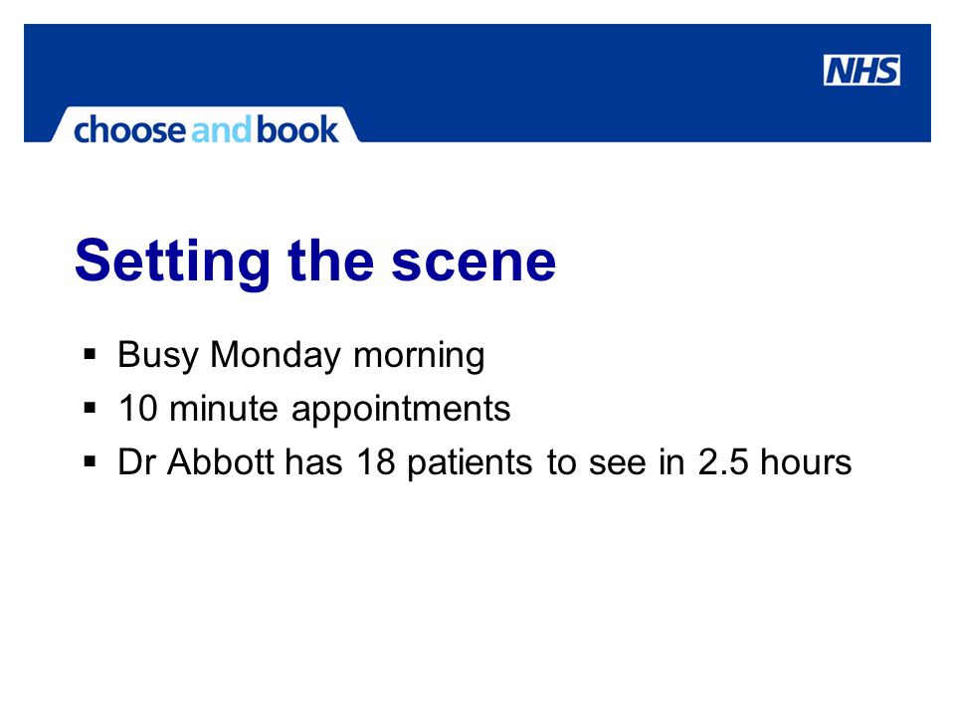This screenshot has width=955, height=716.
Task: Select the bullet marker before 10 minute appointments
Action: tap(91, 408)
